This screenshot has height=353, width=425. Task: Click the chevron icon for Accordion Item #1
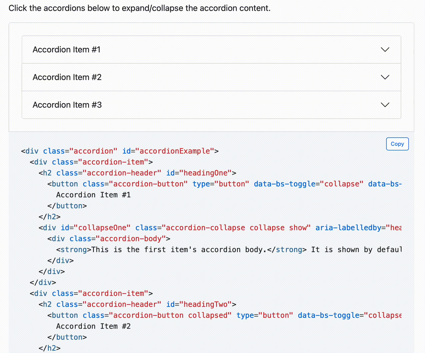(x=385, y=50)
